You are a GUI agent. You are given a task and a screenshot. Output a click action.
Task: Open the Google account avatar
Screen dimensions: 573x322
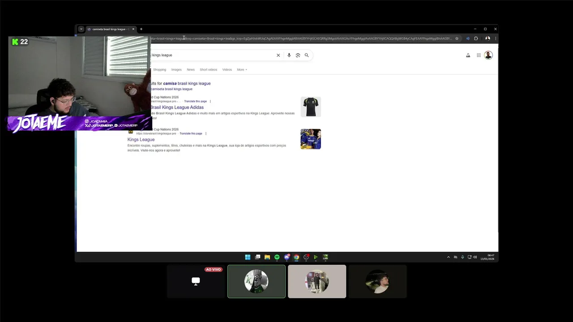coord(488,55)
